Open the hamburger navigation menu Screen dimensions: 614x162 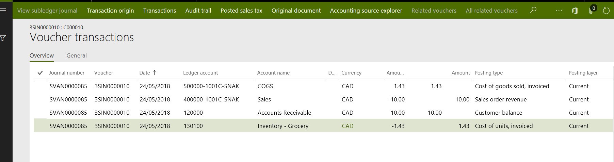pos(3,11)
